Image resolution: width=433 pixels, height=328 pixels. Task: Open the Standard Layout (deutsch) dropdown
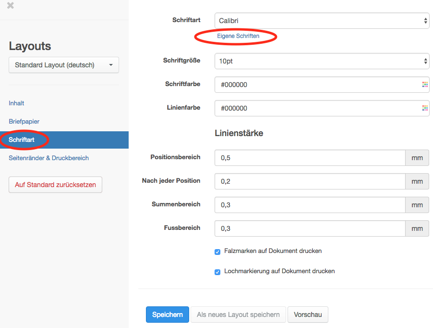64,65
